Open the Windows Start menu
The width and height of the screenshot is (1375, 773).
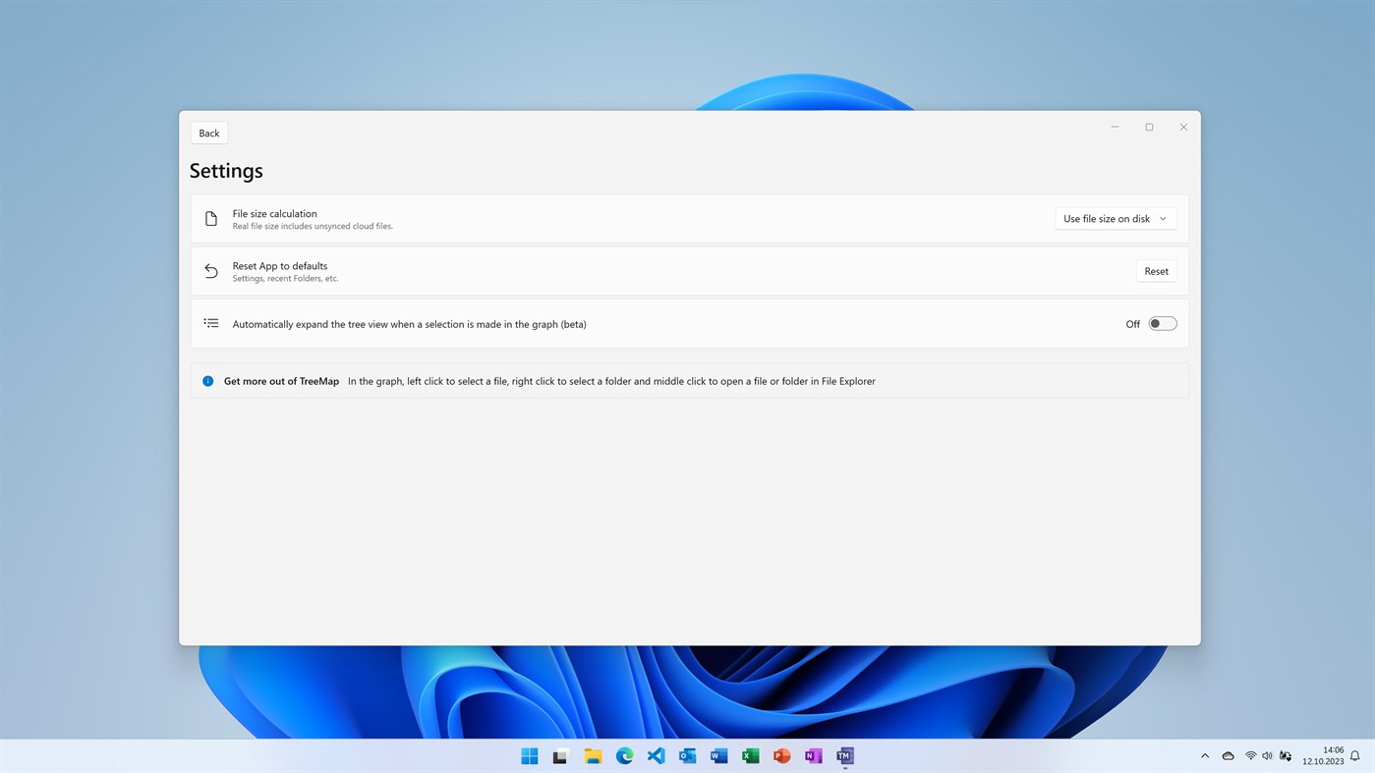coord(530,755)
